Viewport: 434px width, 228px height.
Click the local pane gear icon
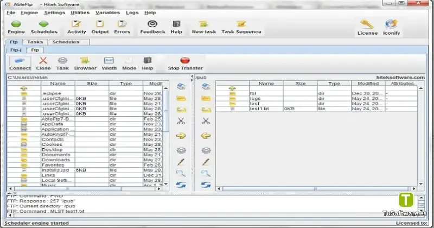pos(181,150)
